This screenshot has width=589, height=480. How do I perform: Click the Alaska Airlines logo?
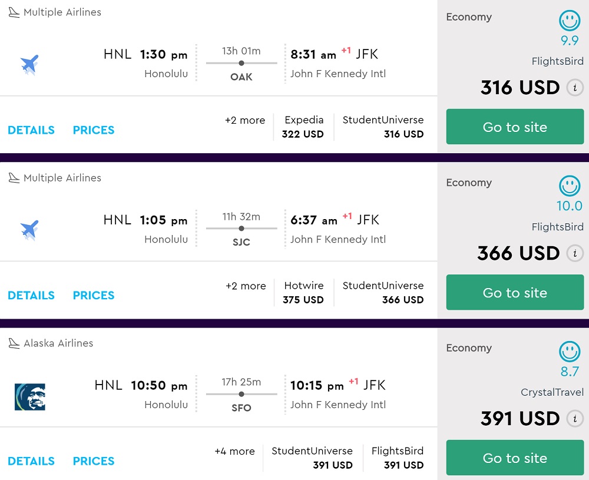30,396
